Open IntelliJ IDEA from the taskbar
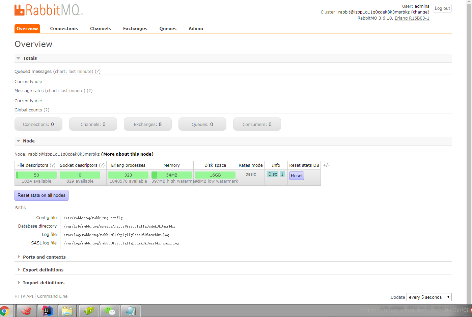Image resolution: width=472 pixels, height=317 pixels. (x=47, y=311)
